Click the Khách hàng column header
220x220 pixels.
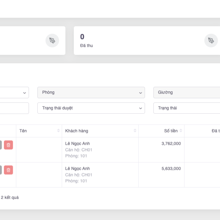pyautogui.click(x=77, y=131)
